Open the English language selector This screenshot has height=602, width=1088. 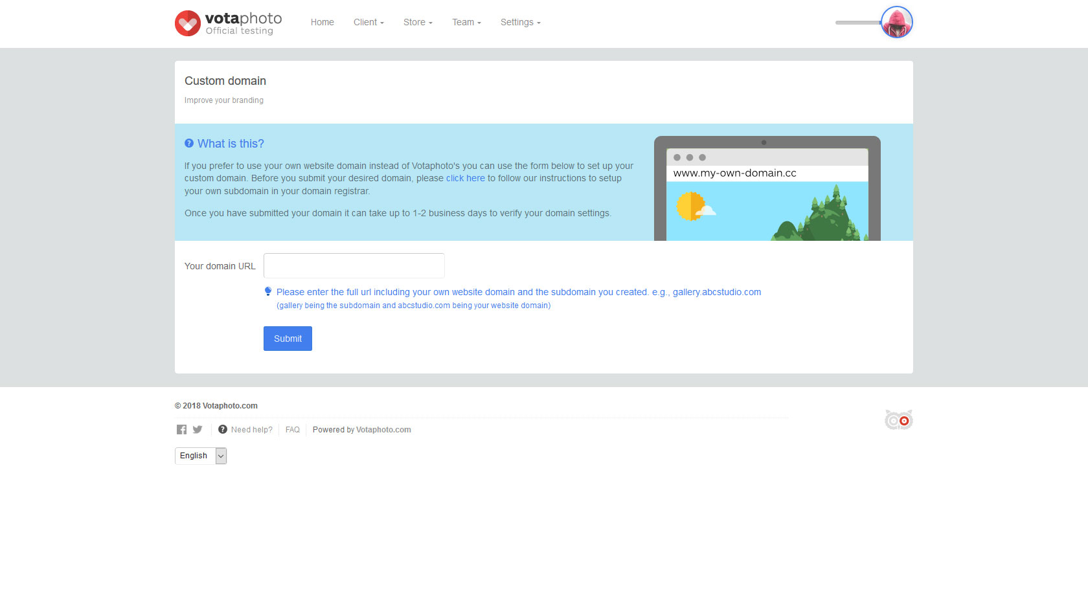pos(201,456)
